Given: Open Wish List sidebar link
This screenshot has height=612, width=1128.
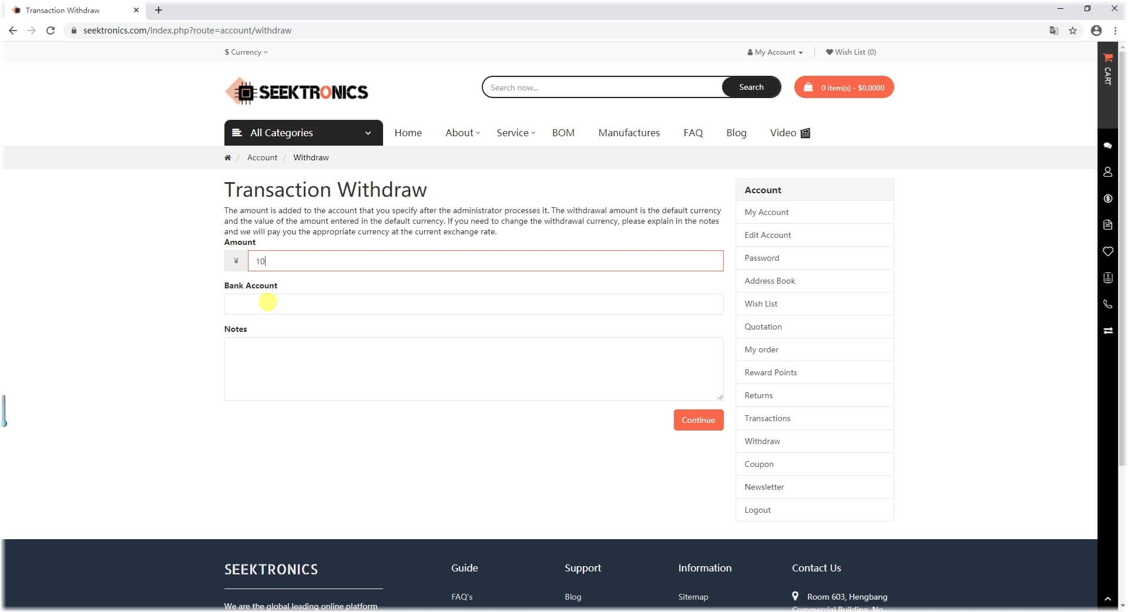Looking at the screenshot, I should [814, 304].
